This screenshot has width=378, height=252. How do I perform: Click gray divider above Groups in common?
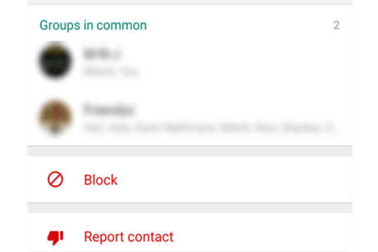190,3
